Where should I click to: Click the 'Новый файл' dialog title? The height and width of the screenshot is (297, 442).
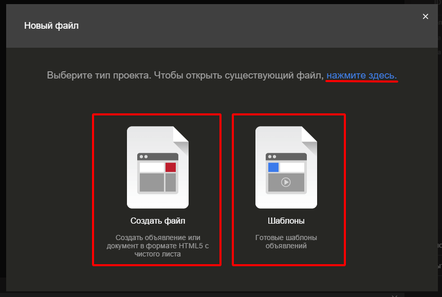coord(51,25)
